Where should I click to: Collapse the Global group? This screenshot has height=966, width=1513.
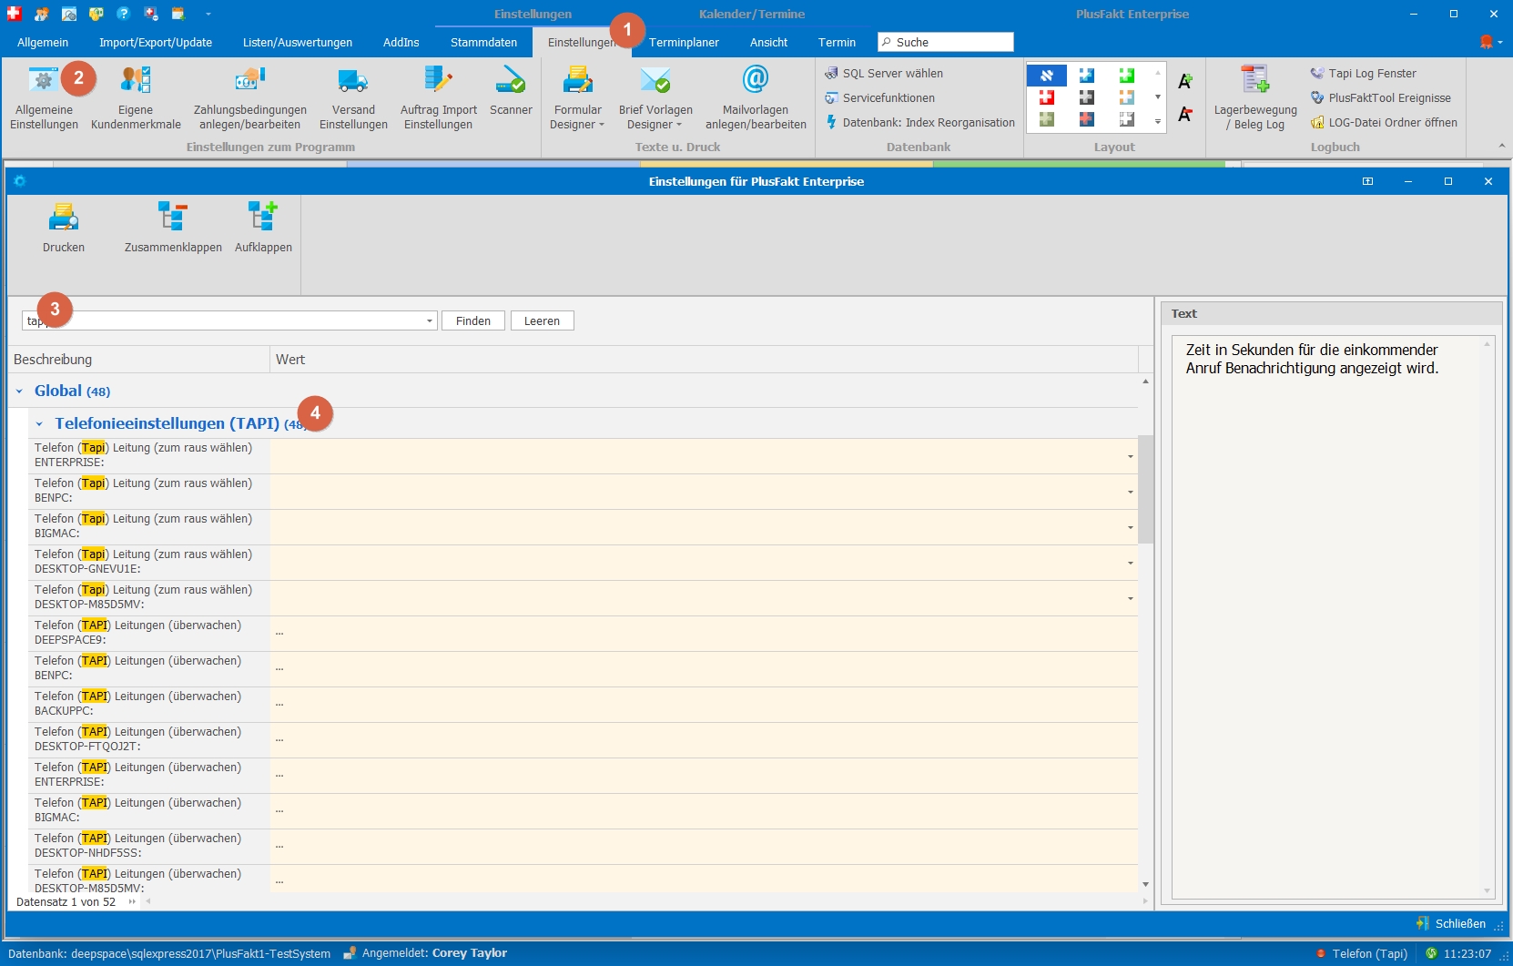coord(19,391)
